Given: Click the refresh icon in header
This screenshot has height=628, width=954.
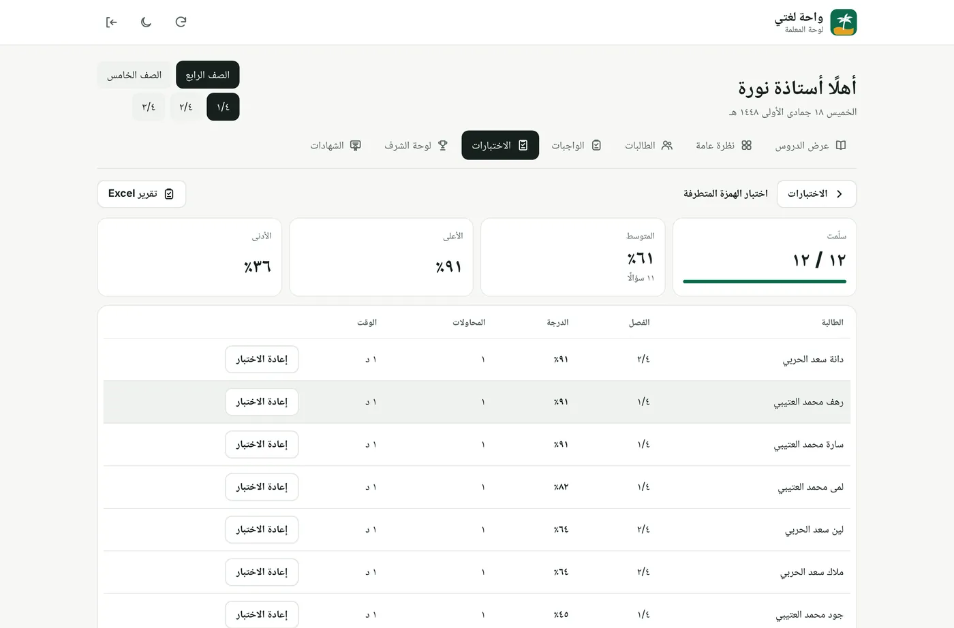Looking at the screenshot, I should [x=181, y=22].
